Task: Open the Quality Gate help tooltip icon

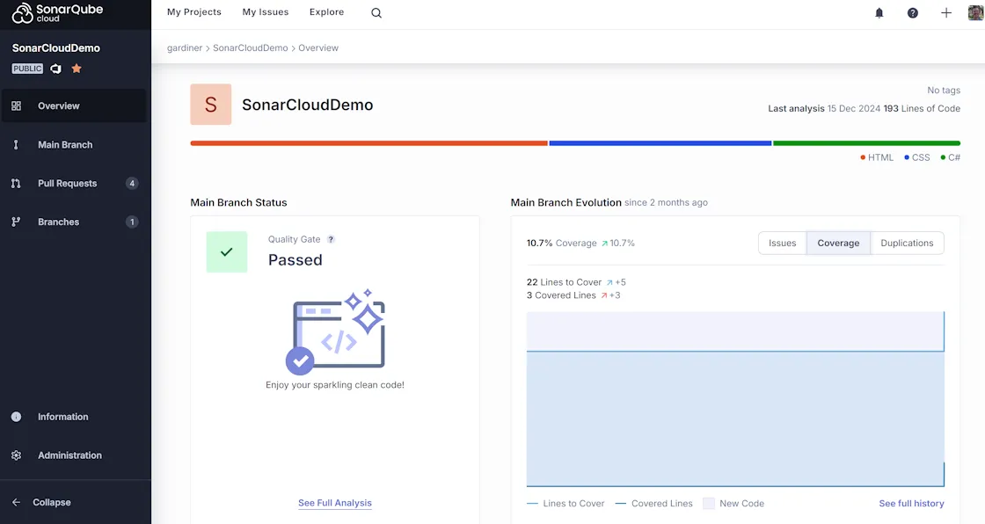Action: (x=332, y=238)
